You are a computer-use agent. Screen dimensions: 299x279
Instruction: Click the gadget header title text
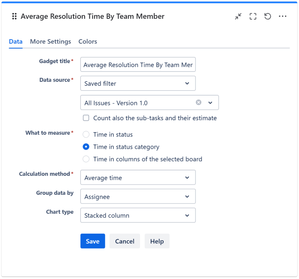point(92,16)
